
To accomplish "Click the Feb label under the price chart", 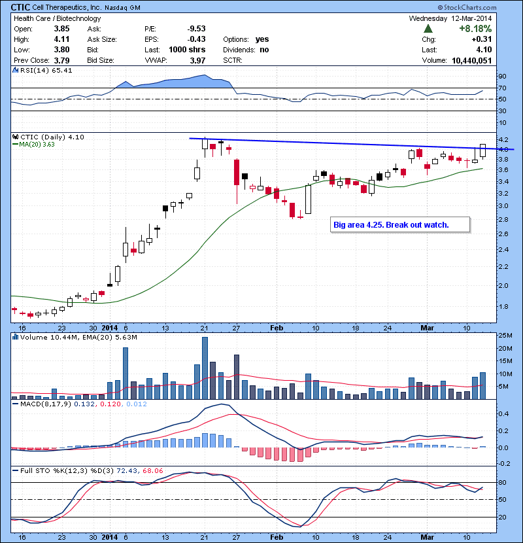I will [277, 328].
